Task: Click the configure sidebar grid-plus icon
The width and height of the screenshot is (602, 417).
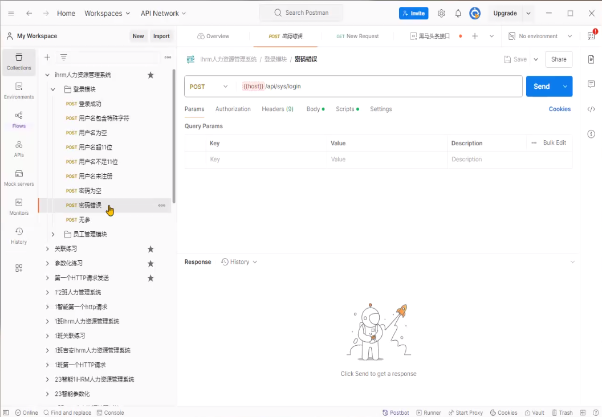Action: (x=19, y=268)
